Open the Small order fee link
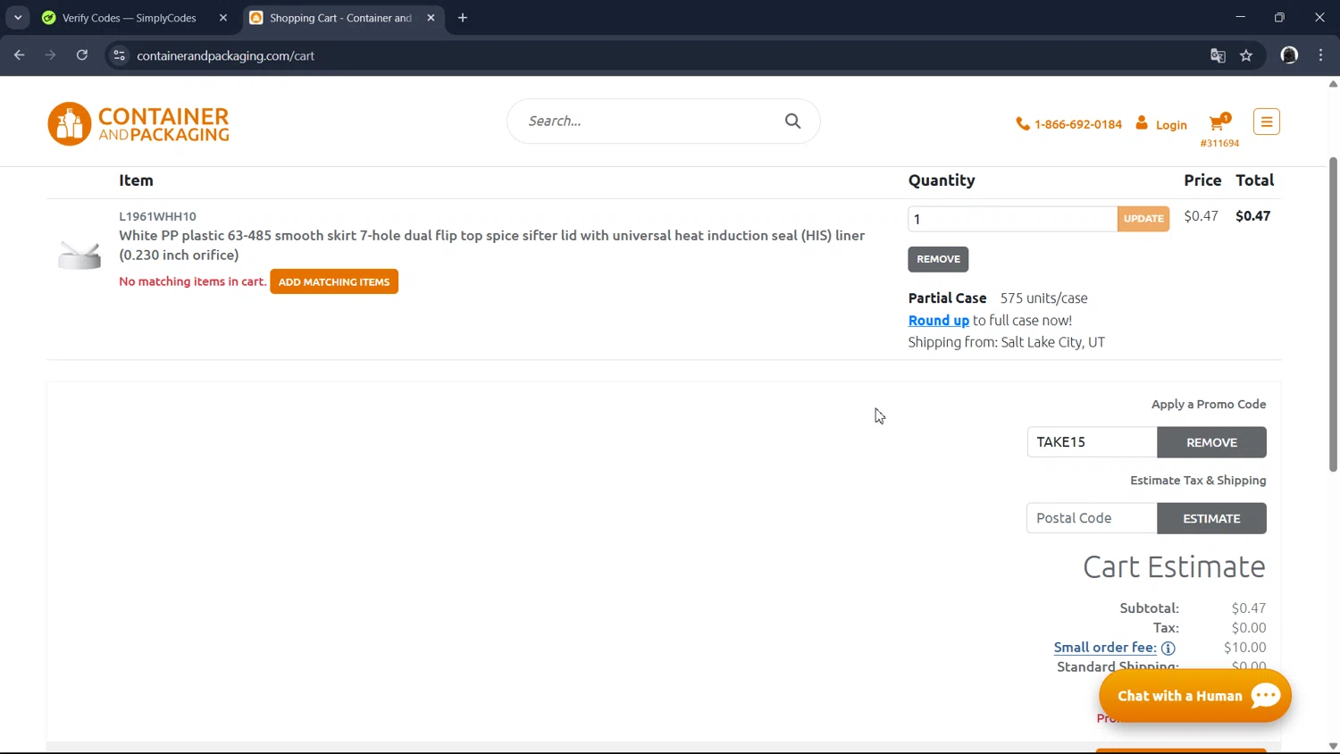Screen dimensions: 1340x754 1105,648
